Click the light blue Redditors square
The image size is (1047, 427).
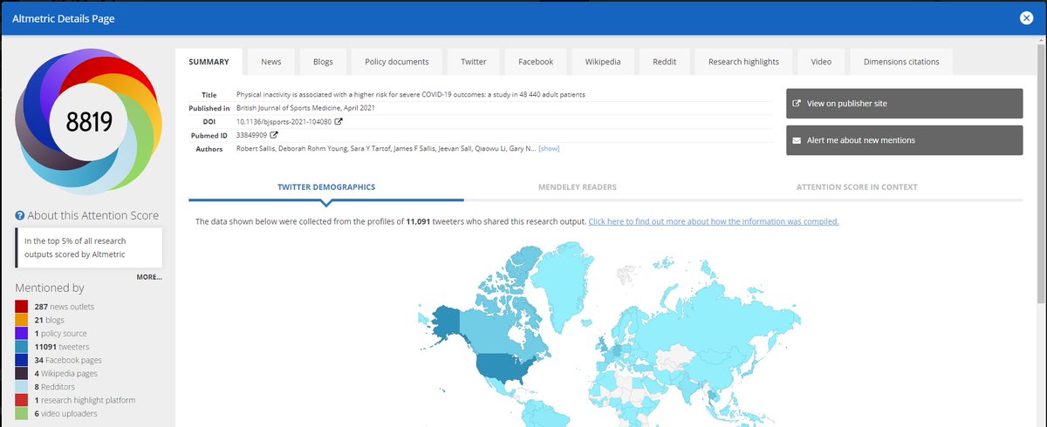point(22,387)
